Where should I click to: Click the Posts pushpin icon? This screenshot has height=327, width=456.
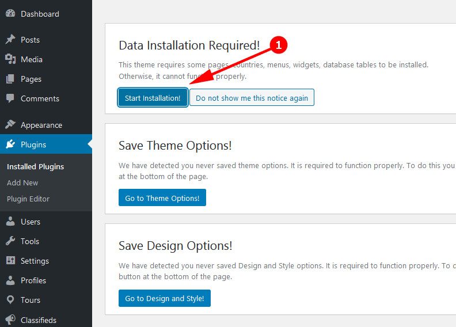(10, 40)
